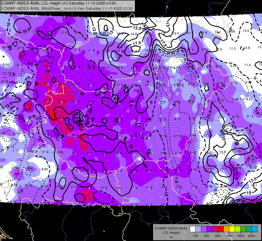Click the grid value 2.34
The image size is (262, 241).
(x=15, y=168)
